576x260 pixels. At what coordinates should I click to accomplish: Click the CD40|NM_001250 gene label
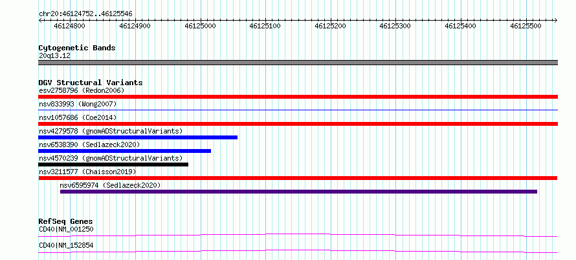tap(66, 230)
